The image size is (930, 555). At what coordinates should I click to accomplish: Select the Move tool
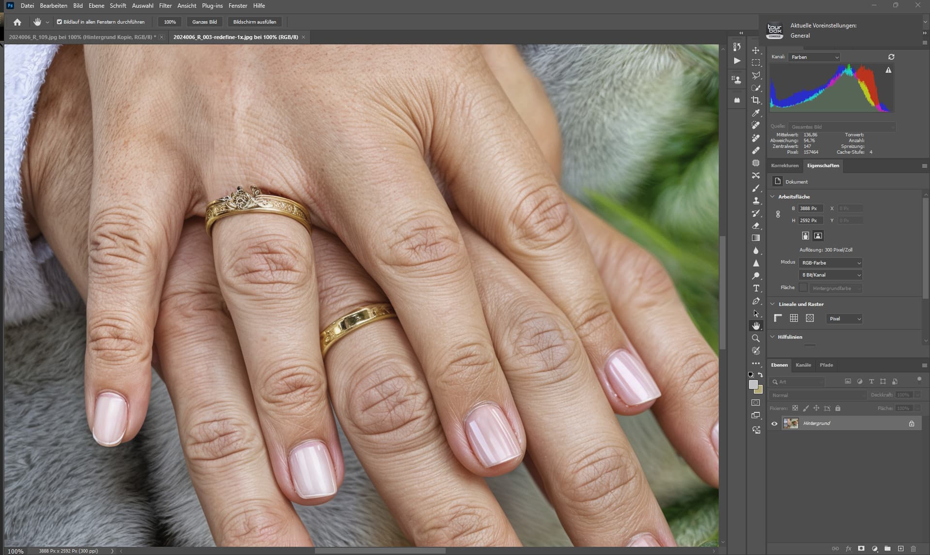pyautogui.click(x=756, y=50)
